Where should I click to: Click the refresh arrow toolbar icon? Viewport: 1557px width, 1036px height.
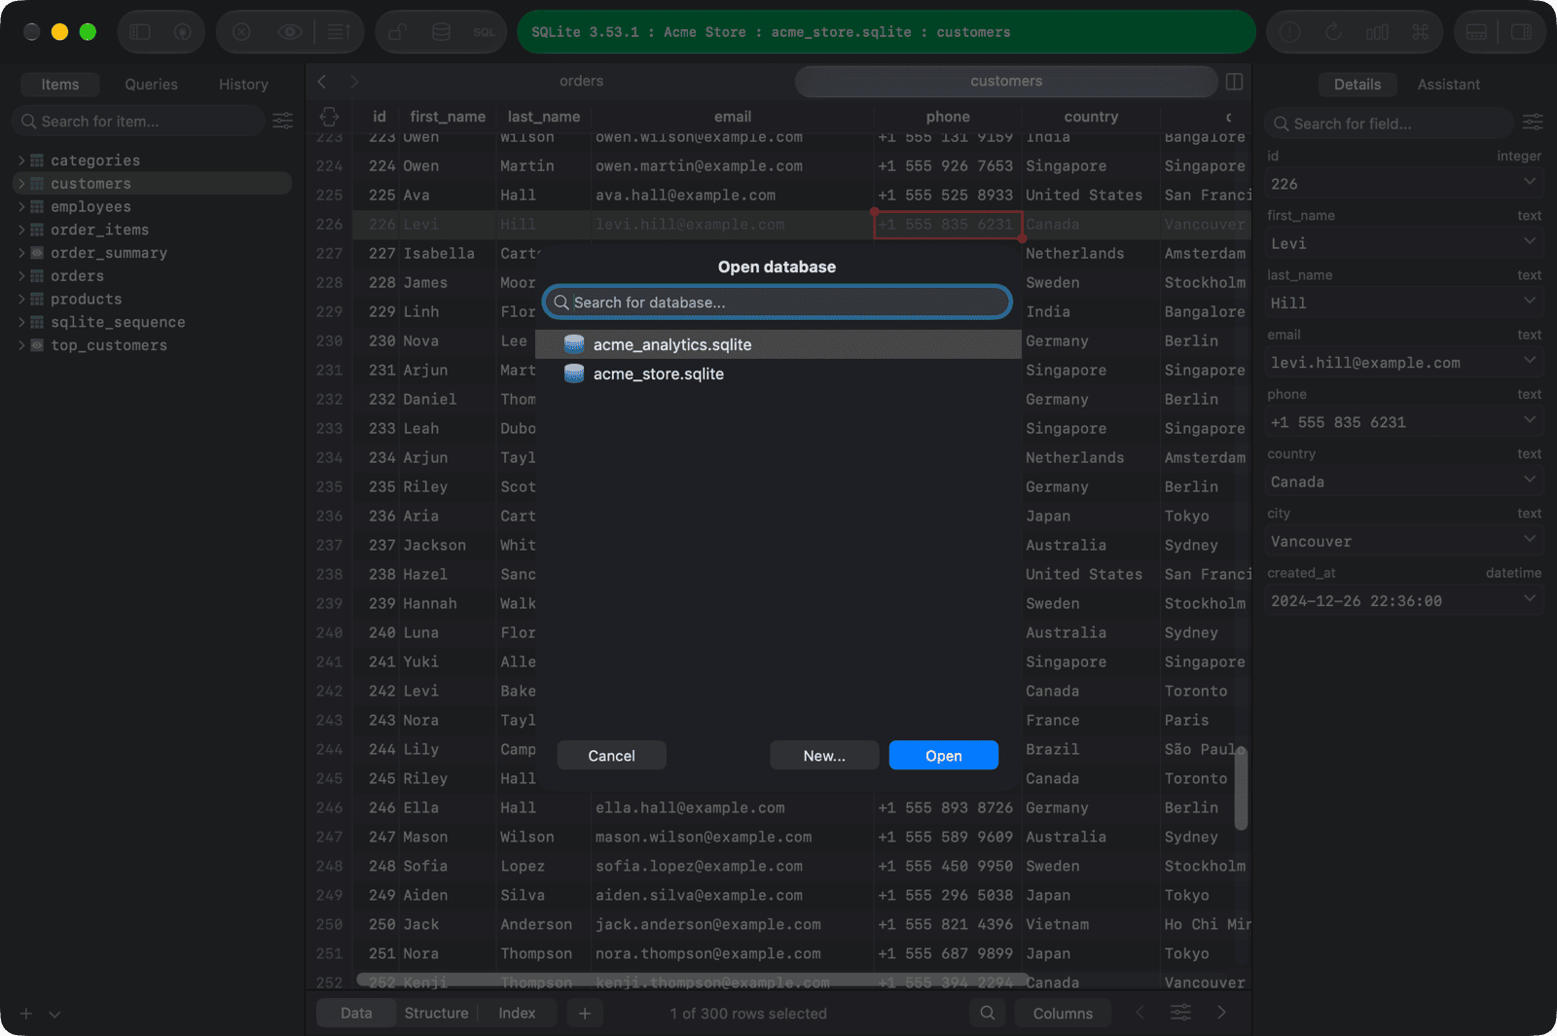(1333, 32)
